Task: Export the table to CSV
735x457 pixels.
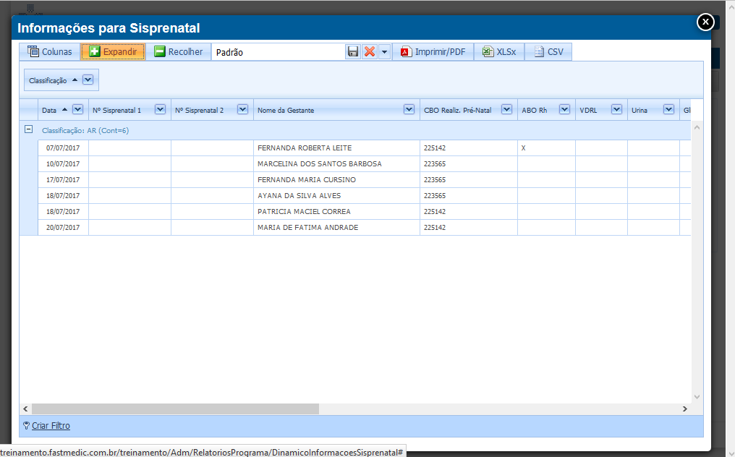Action: click(548, 51)
